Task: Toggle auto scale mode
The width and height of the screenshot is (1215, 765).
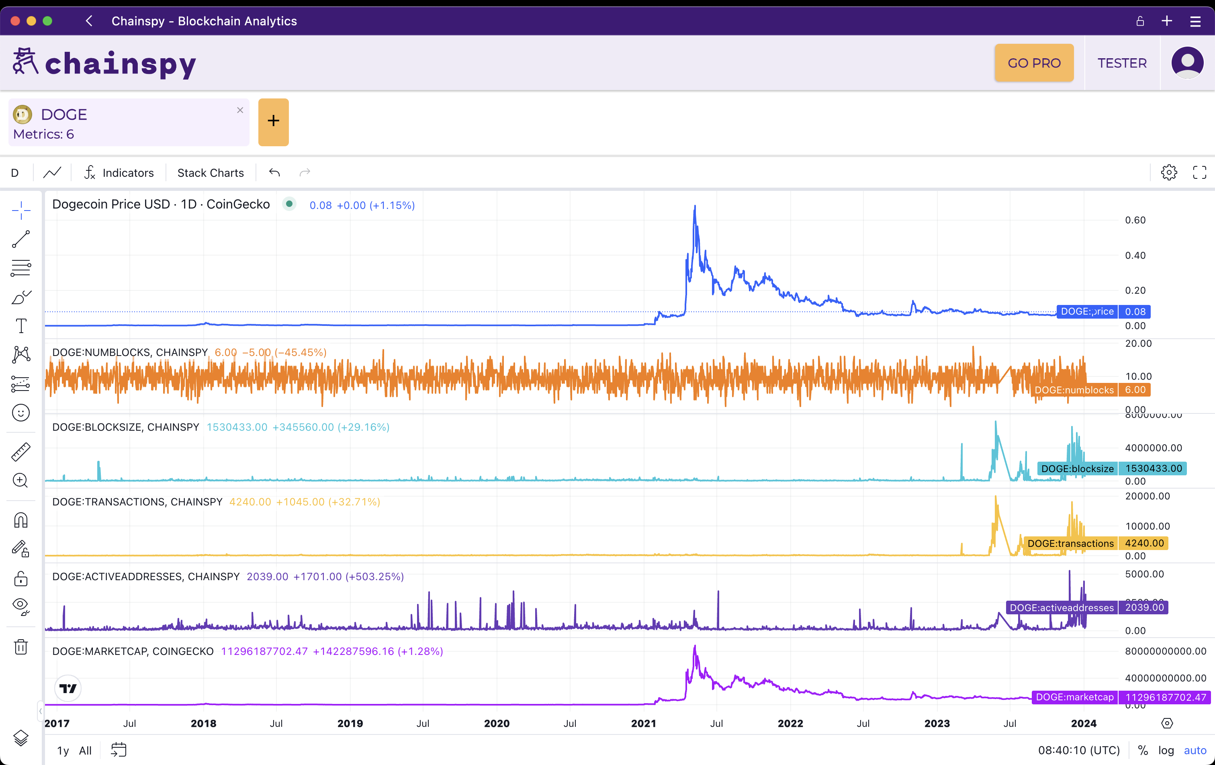Action: pos(1195,751)
